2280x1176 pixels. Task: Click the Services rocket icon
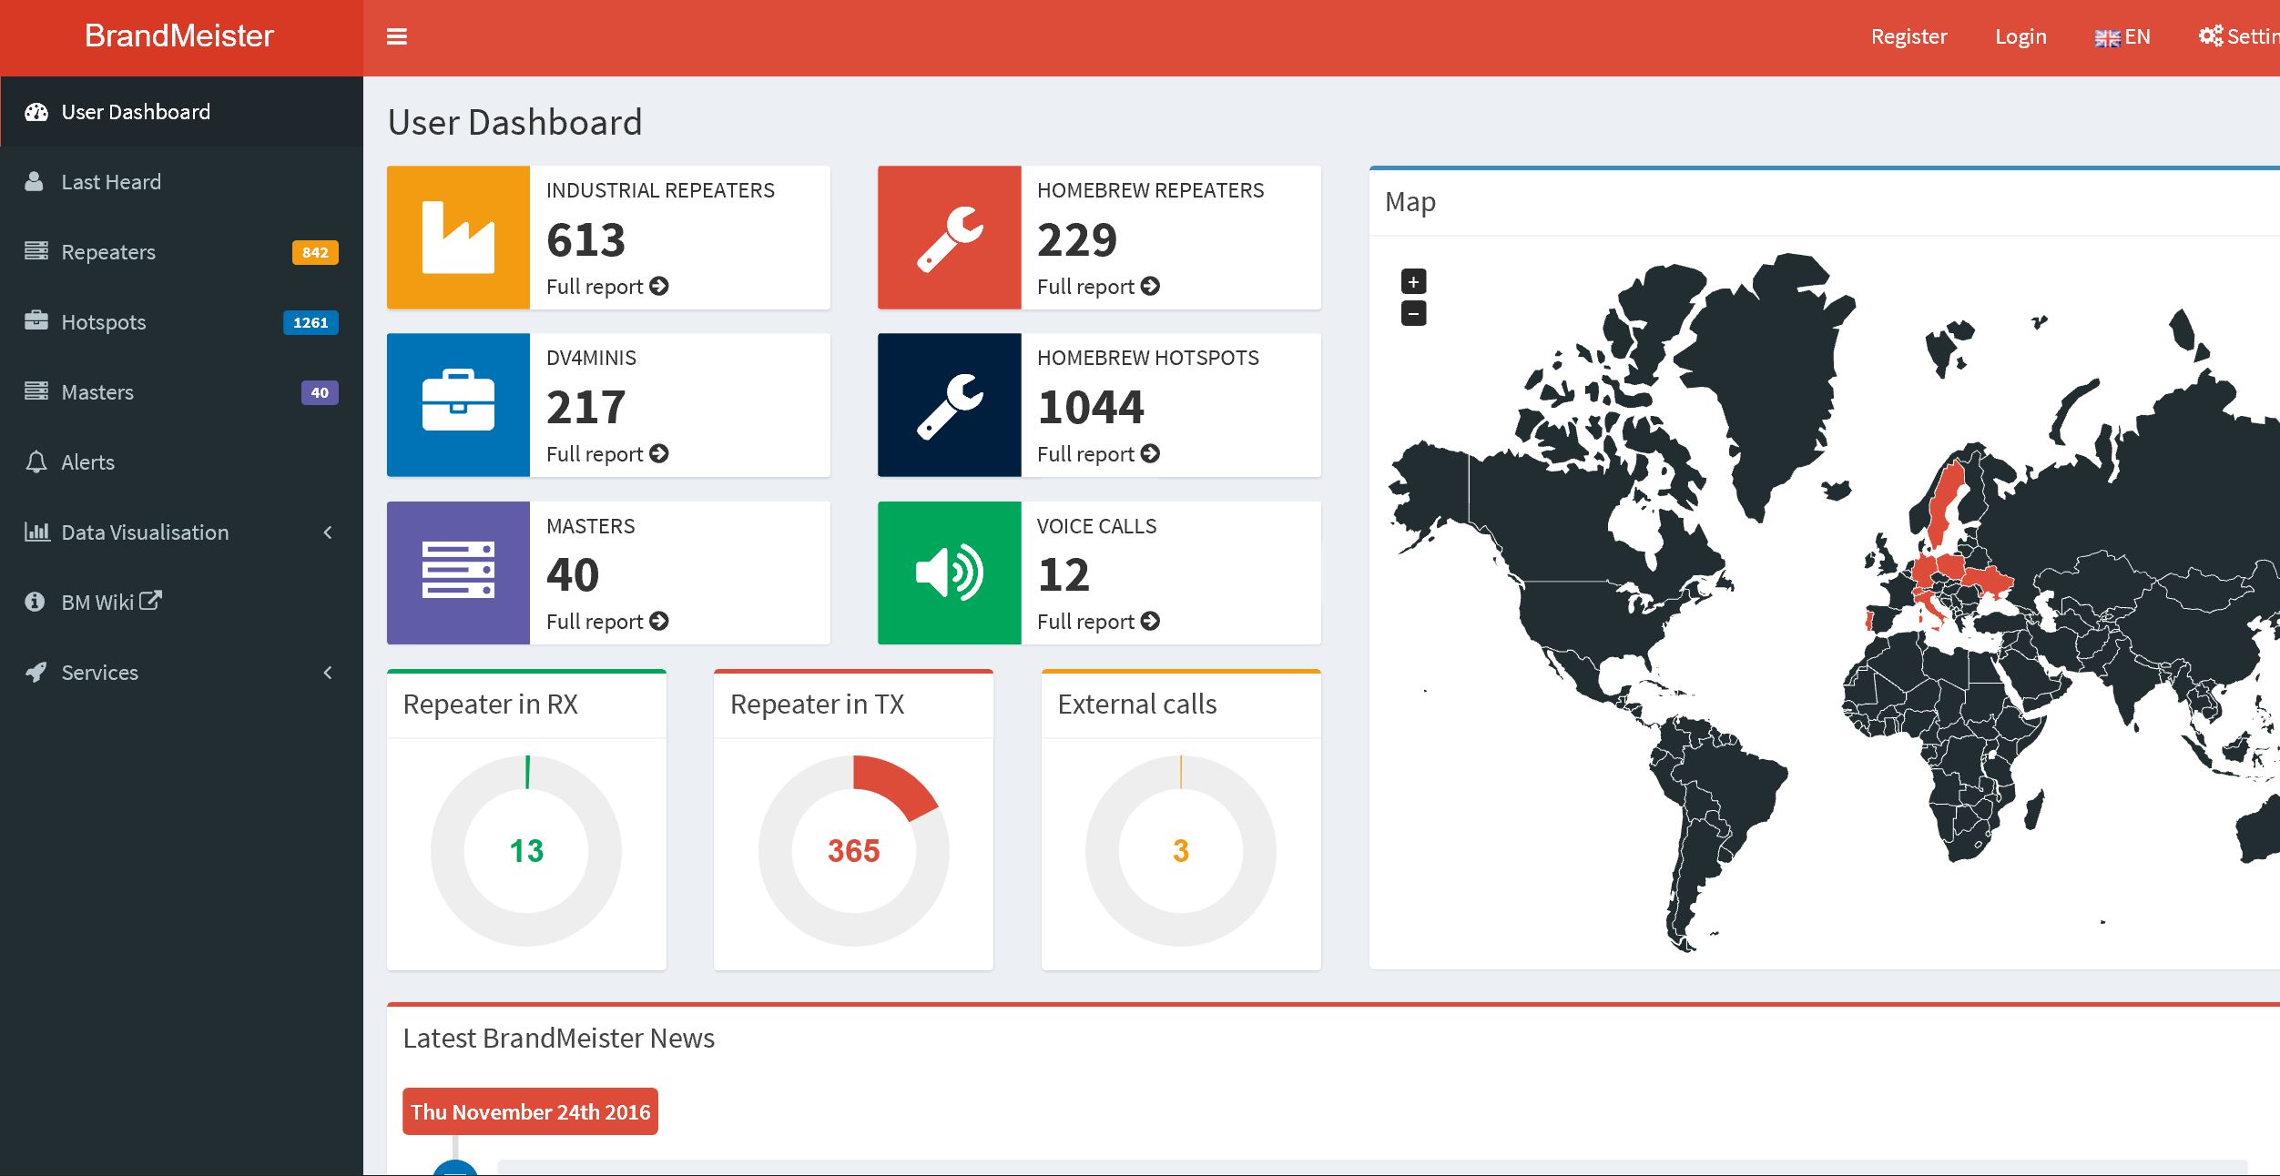[36, 672]
